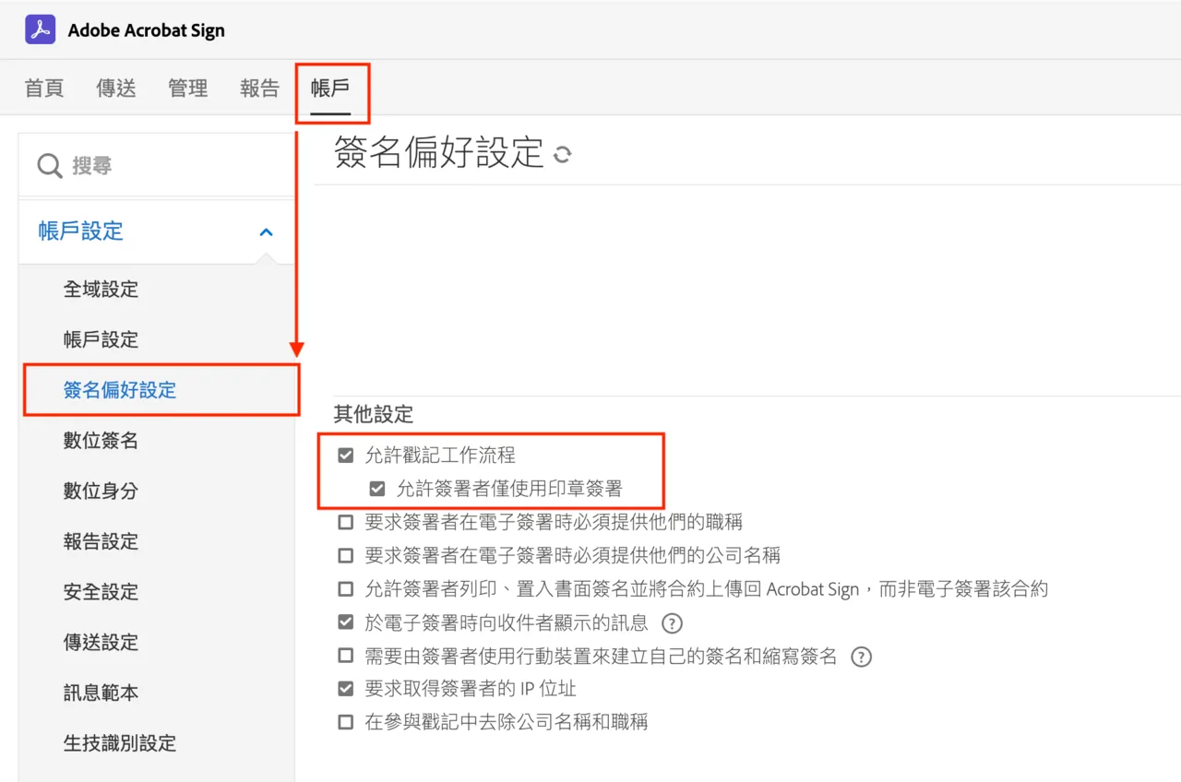Open help icon next to 需要由簽署者使用行動裝置 option

(861, 657)
